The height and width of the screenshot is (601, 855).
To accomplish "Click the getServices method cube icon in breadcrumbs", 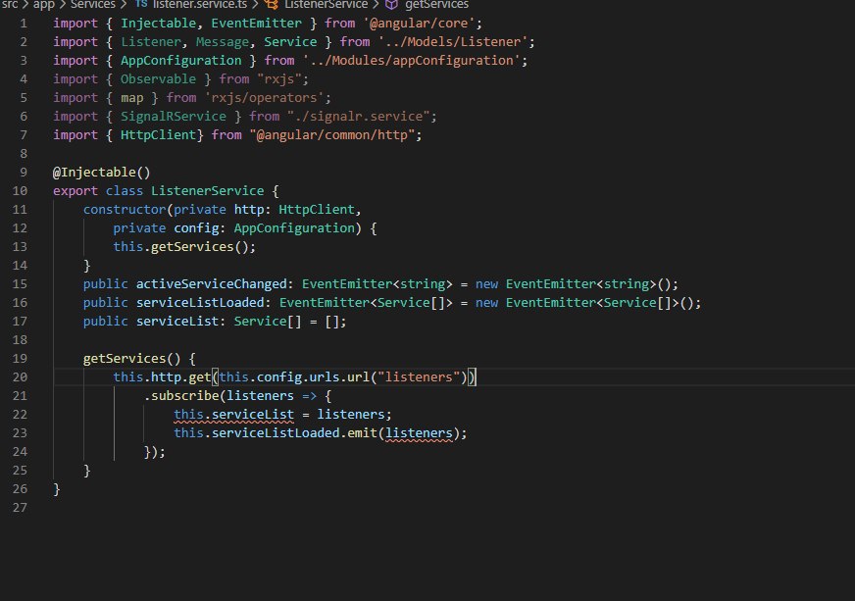I will [x=391, y=4].
